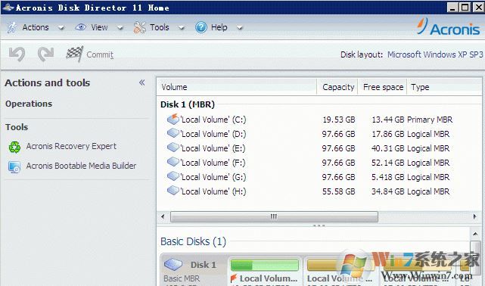Select the 'Local Volume' (F:) row
The image size is (485, 286).
319,163
